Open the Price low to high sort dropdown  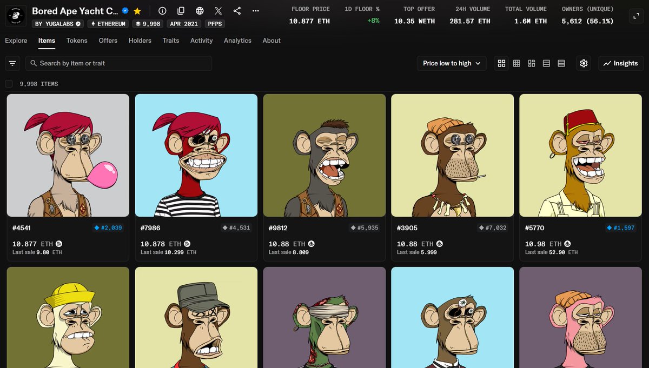pyautogui.click(x=452, y=63)
